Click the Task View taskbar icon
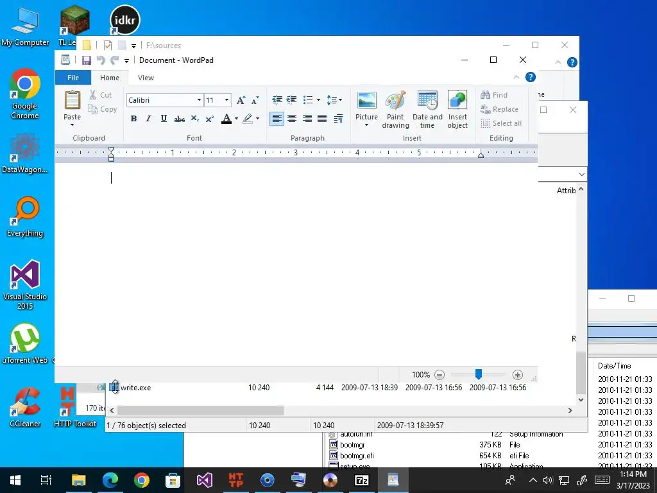The height and width of the screenshot is (493, 657). 46,480
